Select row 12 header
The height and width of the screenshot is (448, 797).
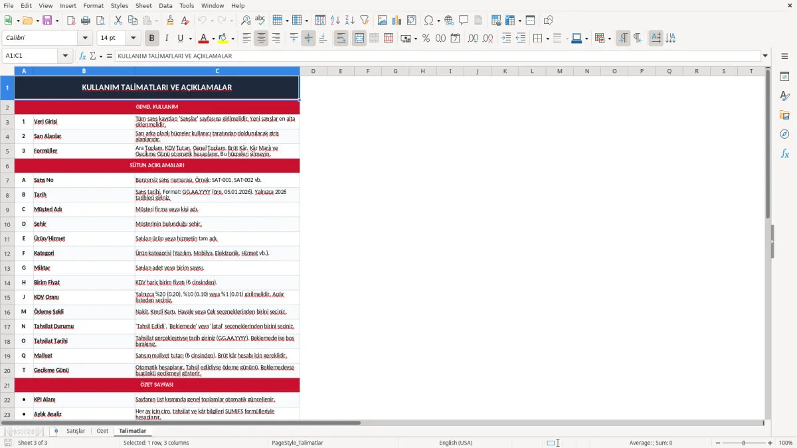(x=7, y=254)
